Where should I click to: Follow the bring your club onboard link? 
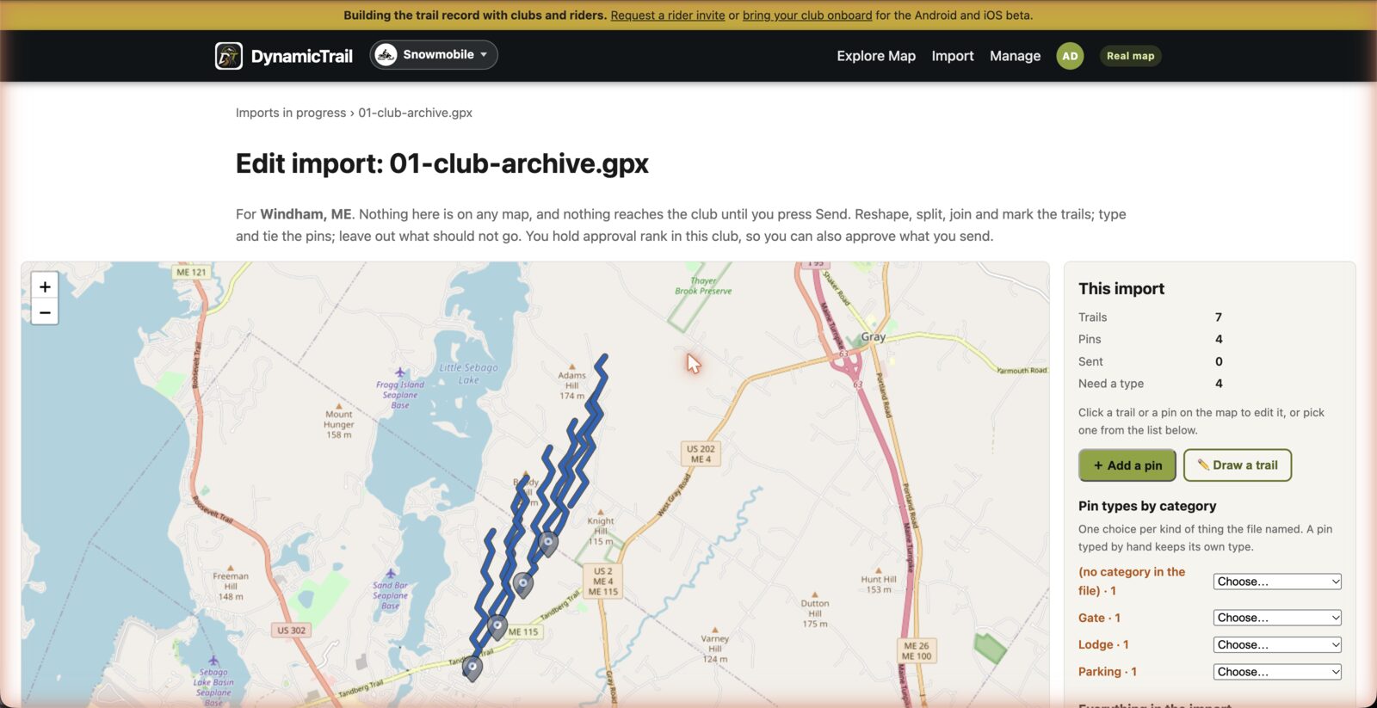pos(807,15)
